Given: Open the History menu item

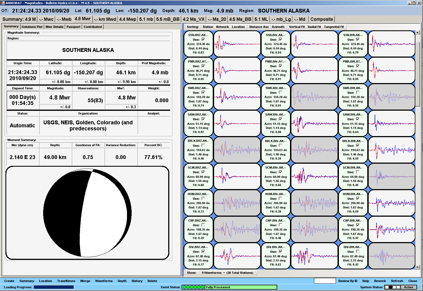Looking at the screenshot, I should [x=137, y=281].
